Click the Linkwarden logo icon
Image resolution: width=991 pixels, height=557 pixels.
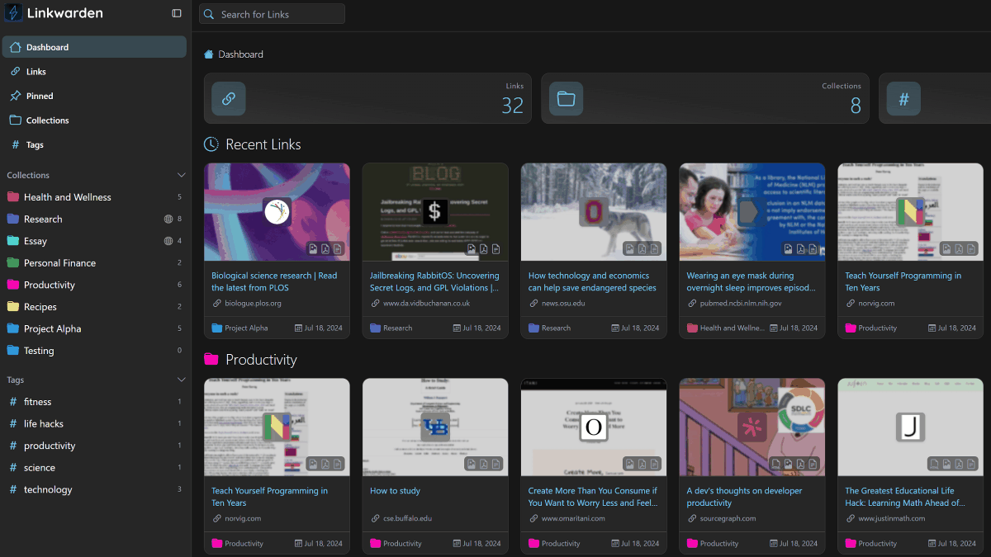tap(14, 13)
